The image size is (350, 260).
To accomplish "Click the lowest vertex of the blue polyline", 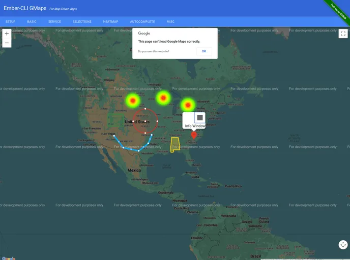I will pyautogui.click(x=138, y=151).
